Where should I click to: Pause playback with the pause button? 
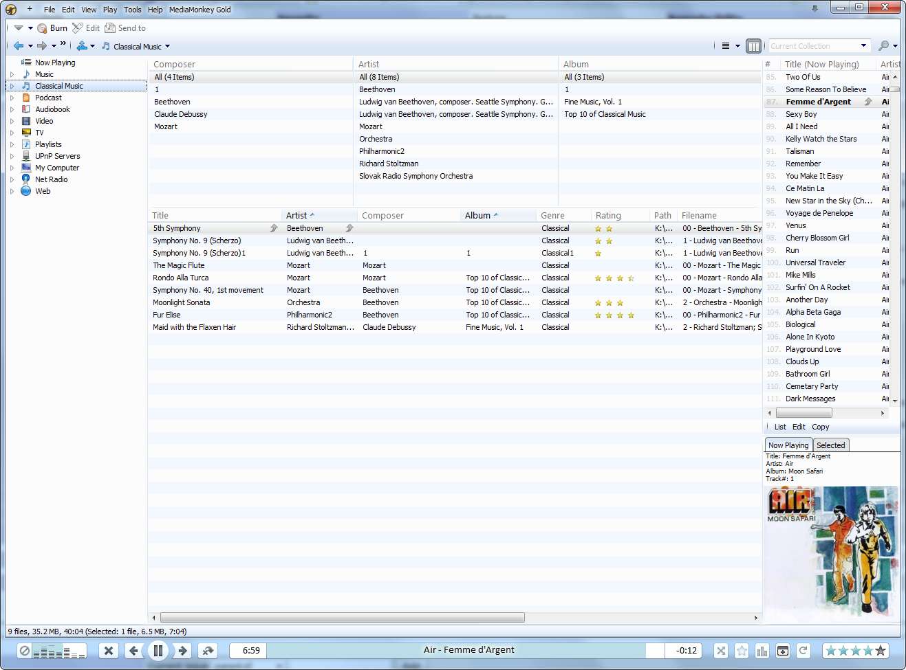158,651
